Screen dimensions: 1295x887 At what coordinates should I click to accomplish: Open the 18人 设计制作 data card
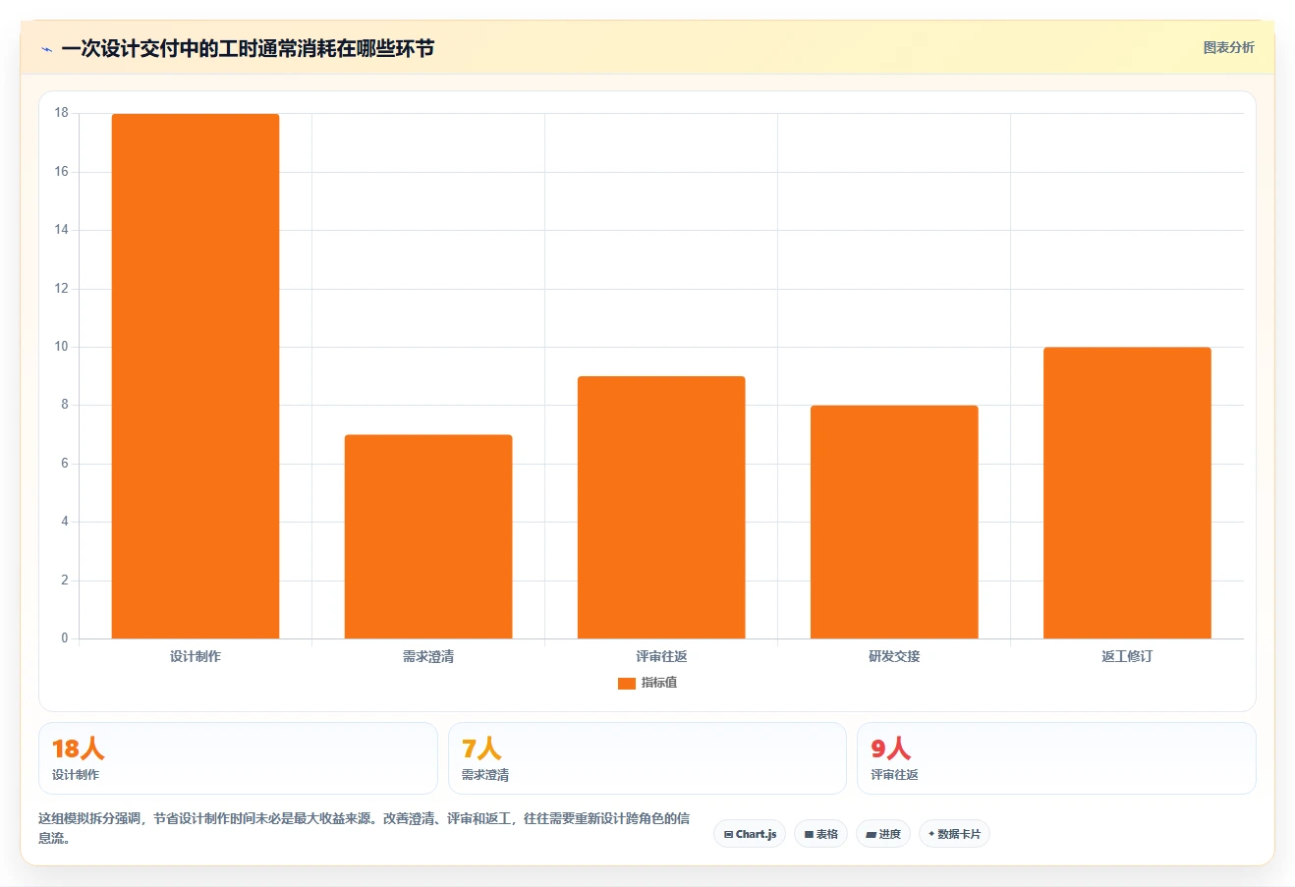(238, 758)
